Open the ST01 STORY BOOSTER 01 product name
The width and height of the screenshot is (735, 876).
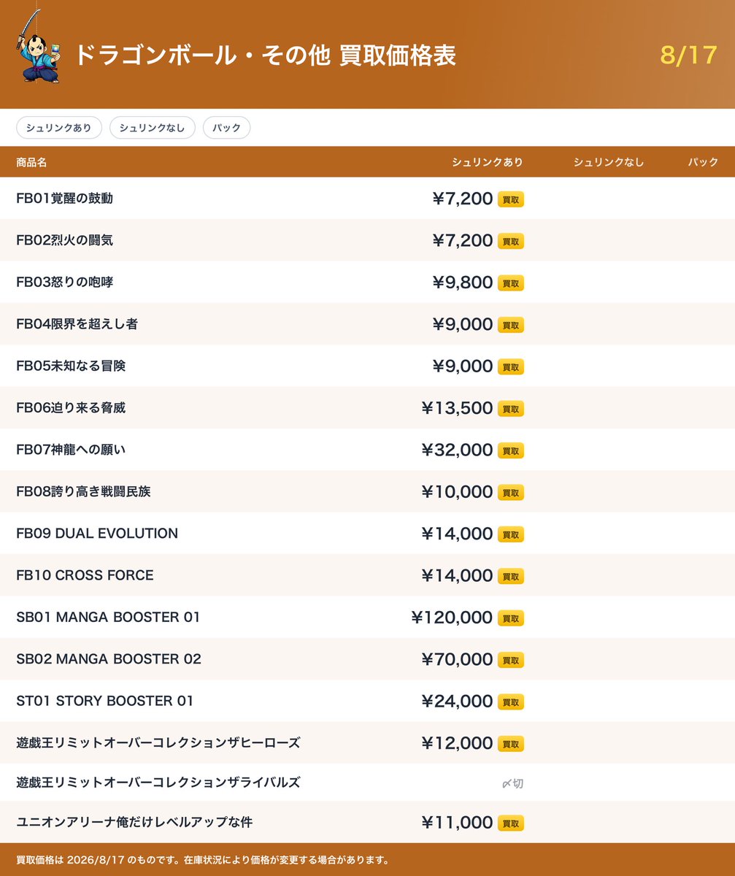[105, 702]
